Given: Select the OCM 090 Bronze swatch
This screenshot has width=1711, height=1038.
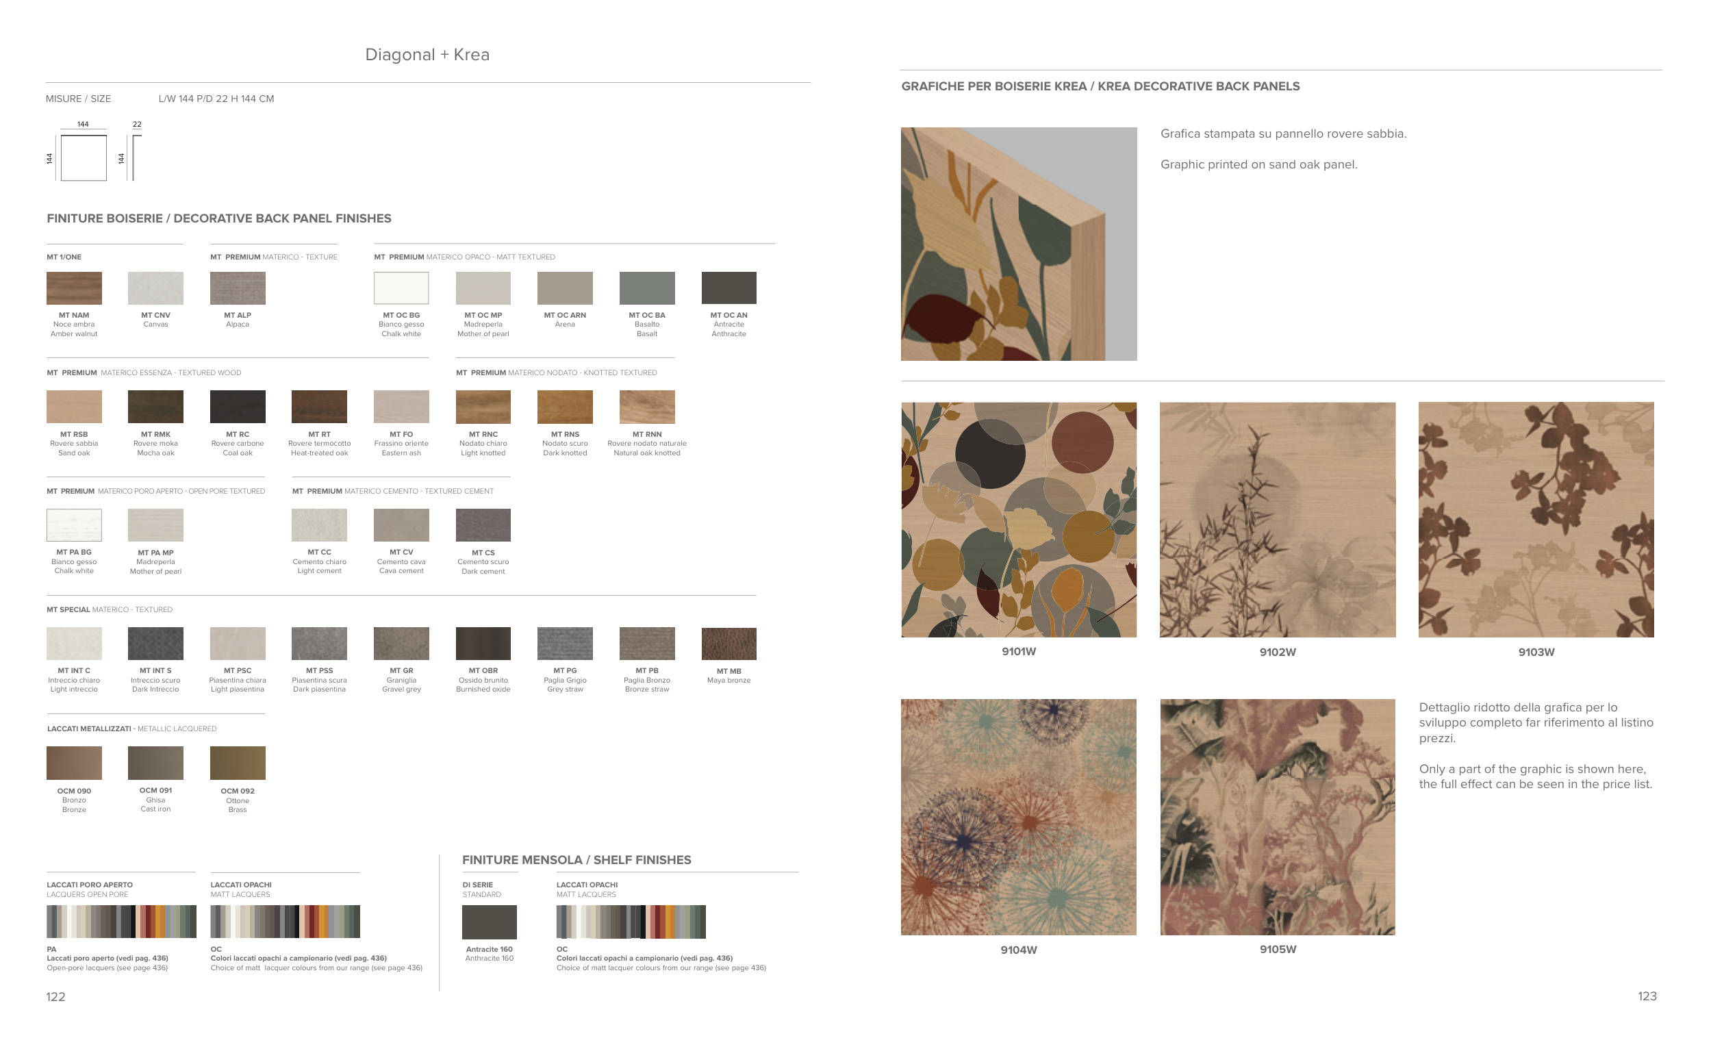Looking at the screenshot, I should [x=74, y=763].
